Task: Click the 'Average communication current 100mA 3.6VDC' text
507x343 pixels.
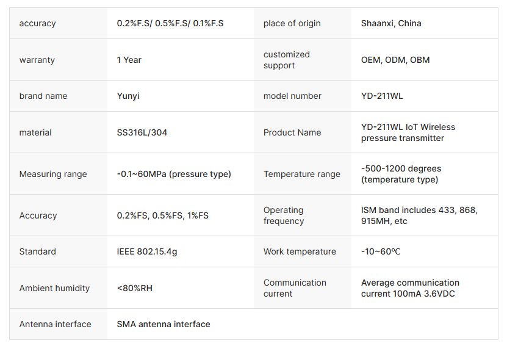Action: pos(410,288)
